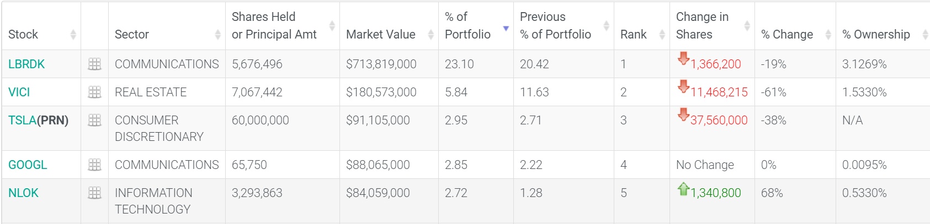This screenshot has width=930, height=224.
Task: Follow the GOOGL ticker link
Action: tap(28, 165)
